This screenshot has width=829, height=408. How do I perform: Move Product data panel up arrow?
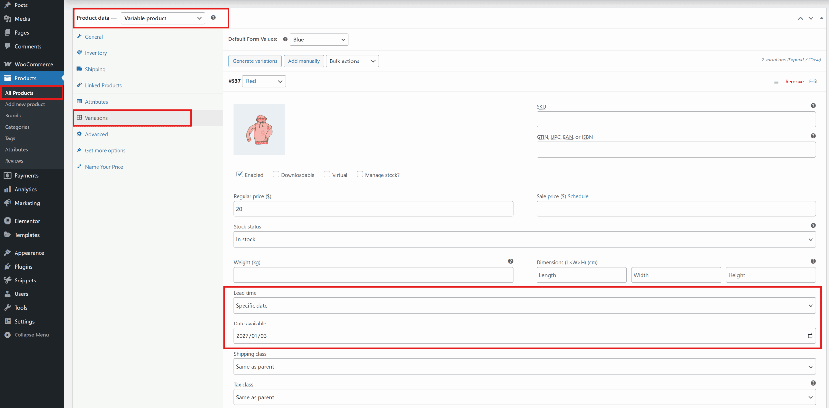pyautogui.click(x=800, y=18)
